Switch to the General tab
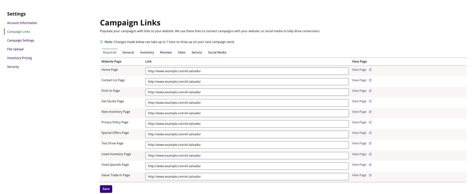 click(x=128, y=53)
